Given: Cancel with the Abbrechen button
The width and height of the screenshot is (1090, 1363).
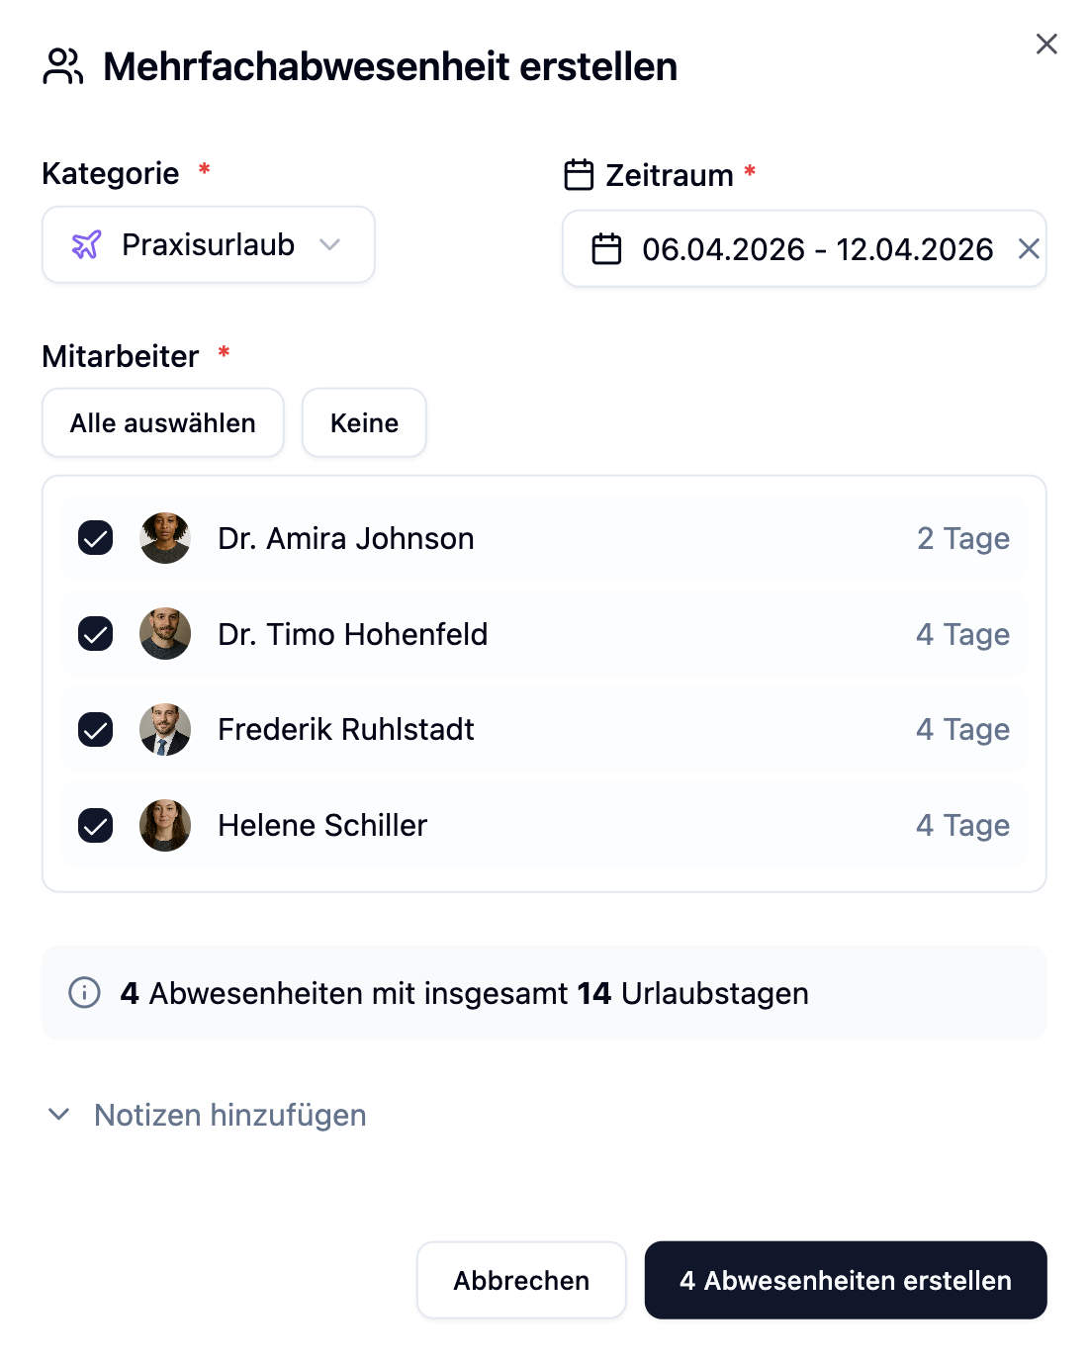Looking at the screenshot, I should pos(521,1280).
